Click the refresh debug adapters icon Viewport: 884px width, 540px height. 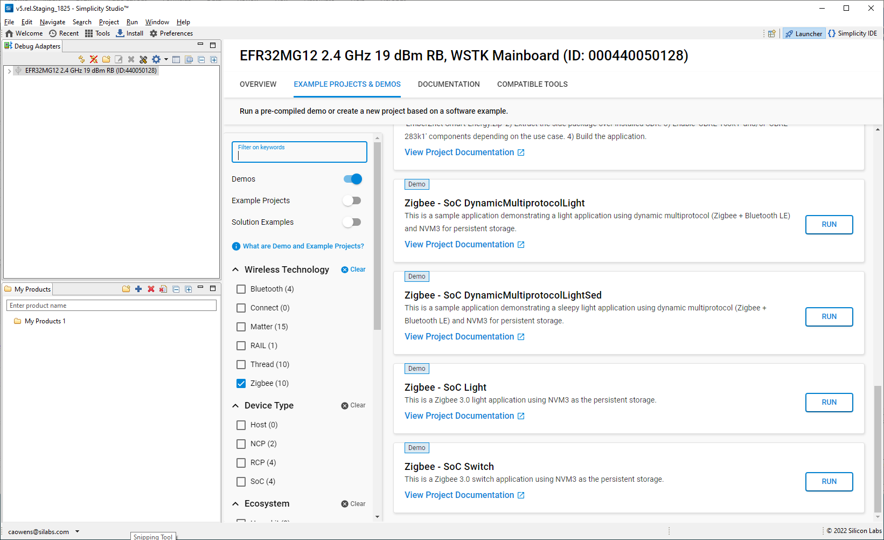[x=81, y=59]
